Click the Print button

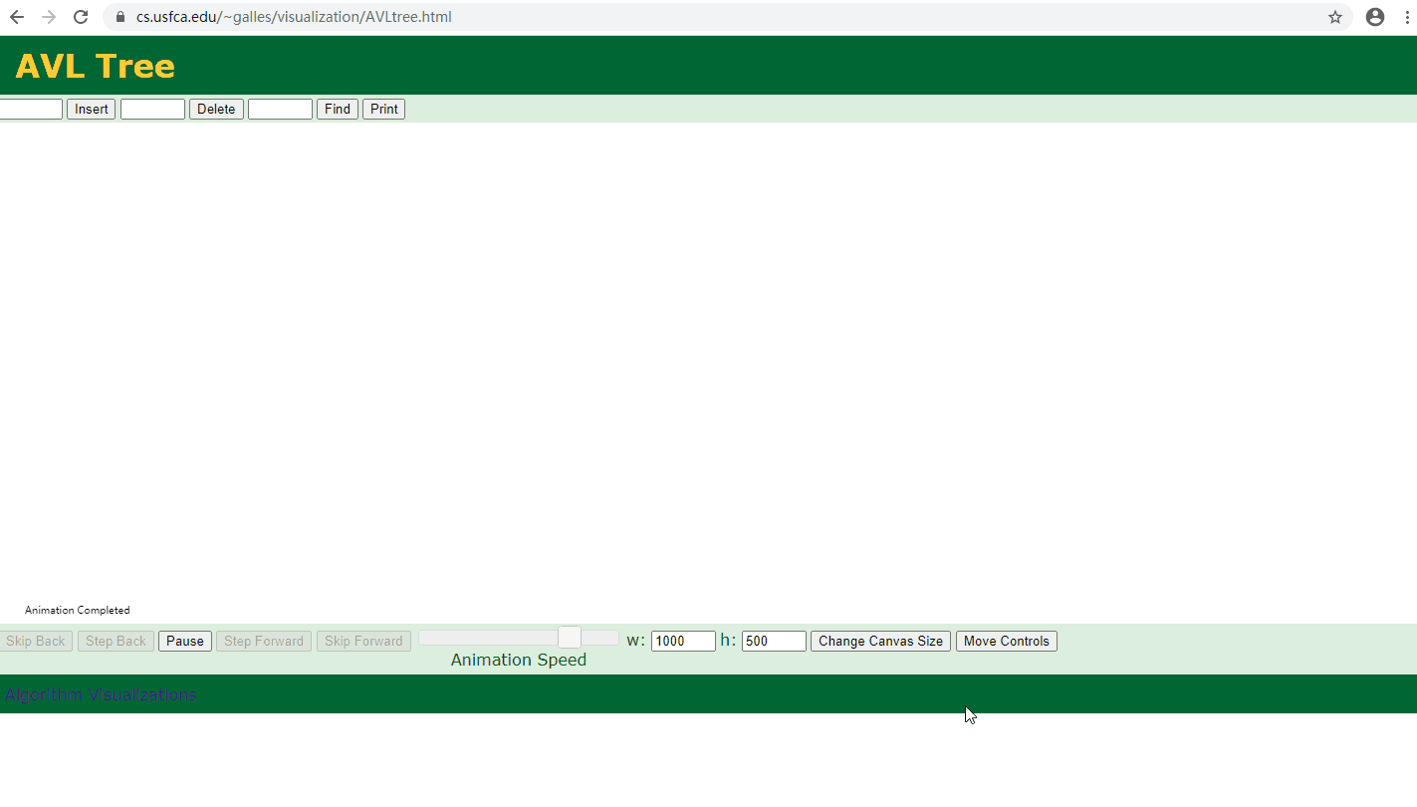pos(384,109)
